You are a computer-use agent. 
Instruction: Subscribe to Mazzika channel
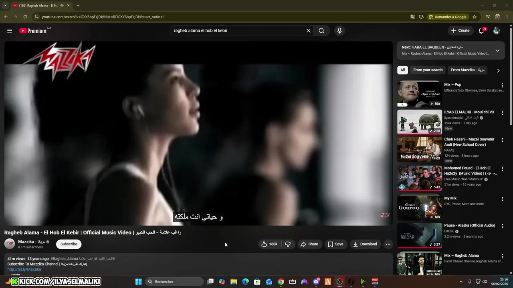(x=69, y=244)
